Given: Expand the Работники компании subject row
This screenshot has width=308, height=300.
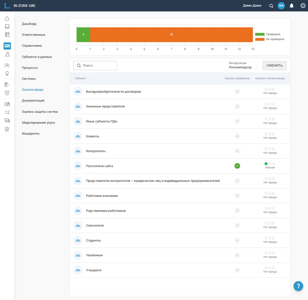Looking at the screenshot, I should point(102,196).
